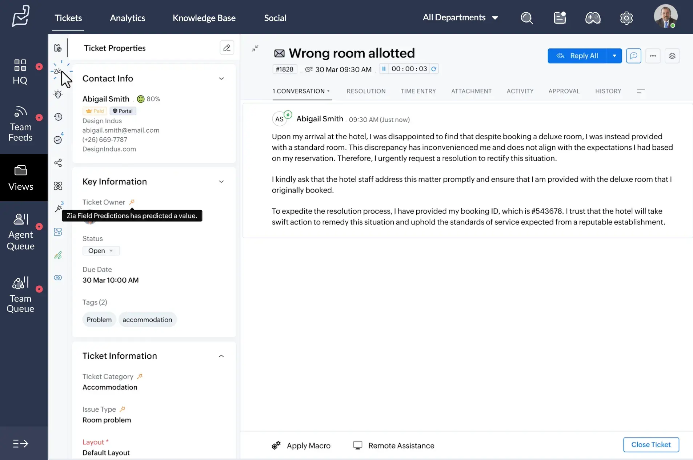Select the Ticket History icon in sidebar
Viewport: 693px width, 460px height.
pos(58,117)
